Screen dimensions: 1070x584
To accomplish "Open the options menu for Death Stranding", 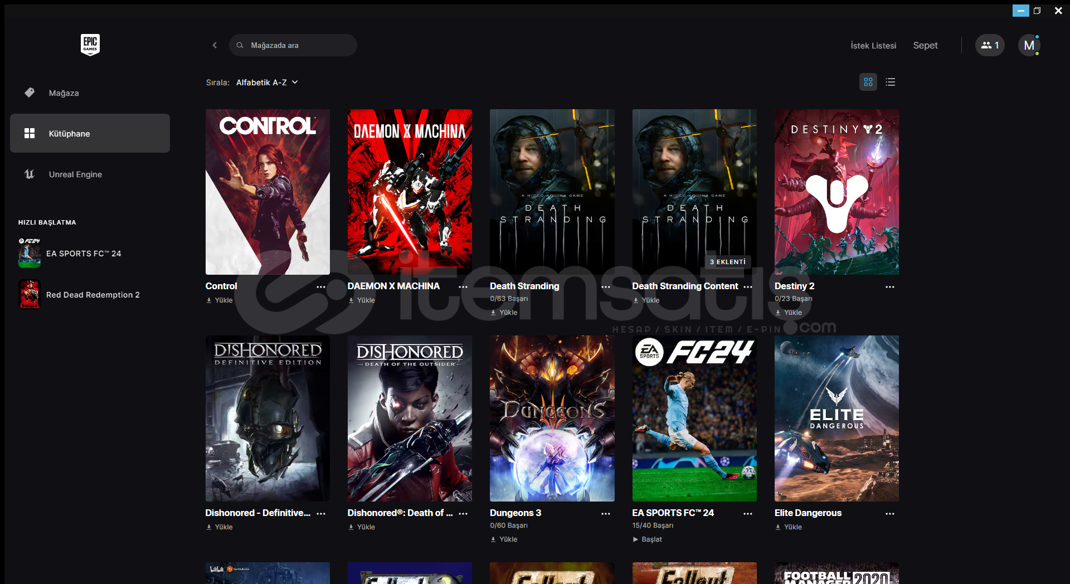I will pos(606,287).
